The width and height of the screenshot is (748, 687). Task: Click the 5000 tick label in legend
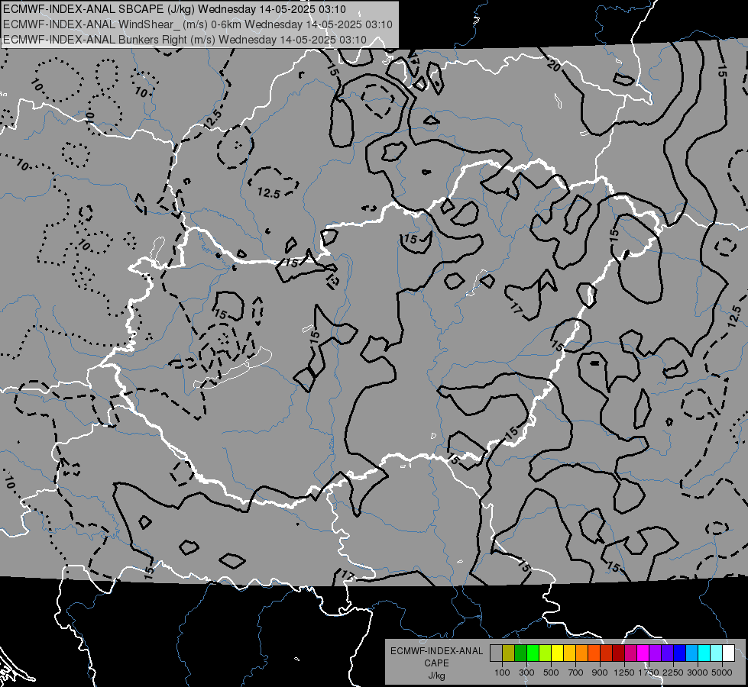(722, 672)
